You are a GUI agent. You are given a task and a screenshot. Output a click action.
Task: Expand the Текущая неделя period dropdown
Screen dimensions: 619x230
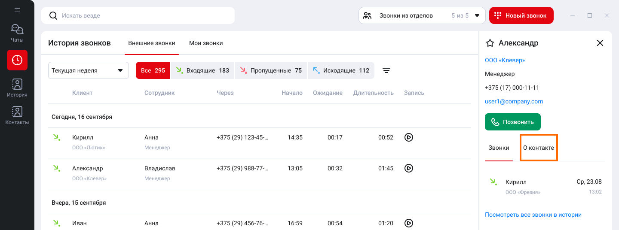[x=89, y=70]
